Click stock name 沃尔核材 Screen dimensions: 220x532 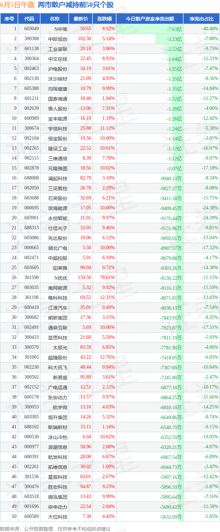[x=58, y=79]
